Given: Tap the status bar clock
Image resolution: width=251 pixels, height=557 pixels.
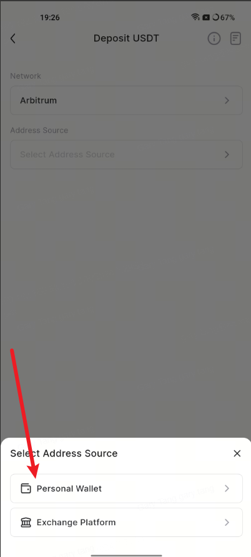Looking at the screenshot, I should click(x=50, y=17).
